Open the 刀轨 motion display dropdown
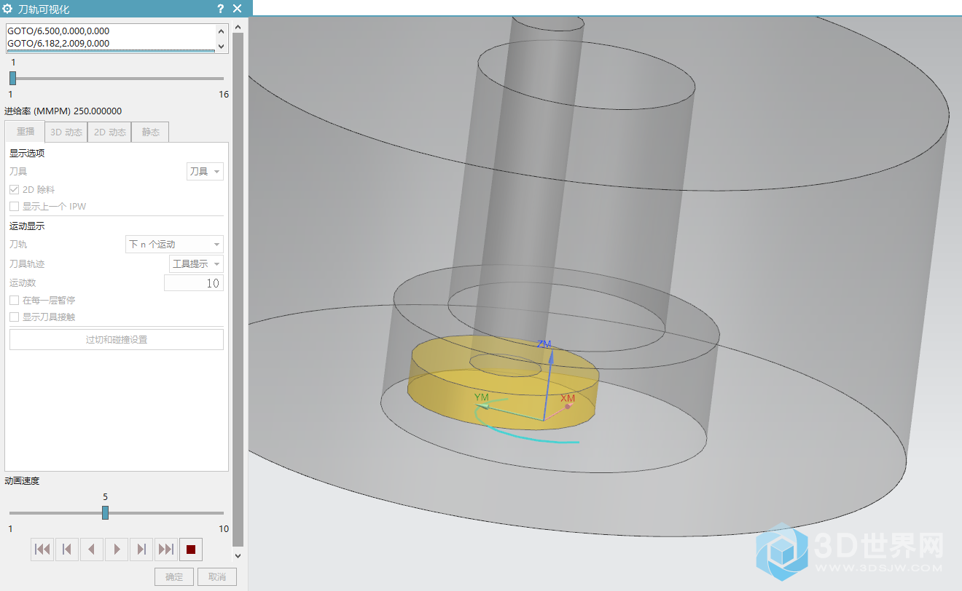 (175, 245)
